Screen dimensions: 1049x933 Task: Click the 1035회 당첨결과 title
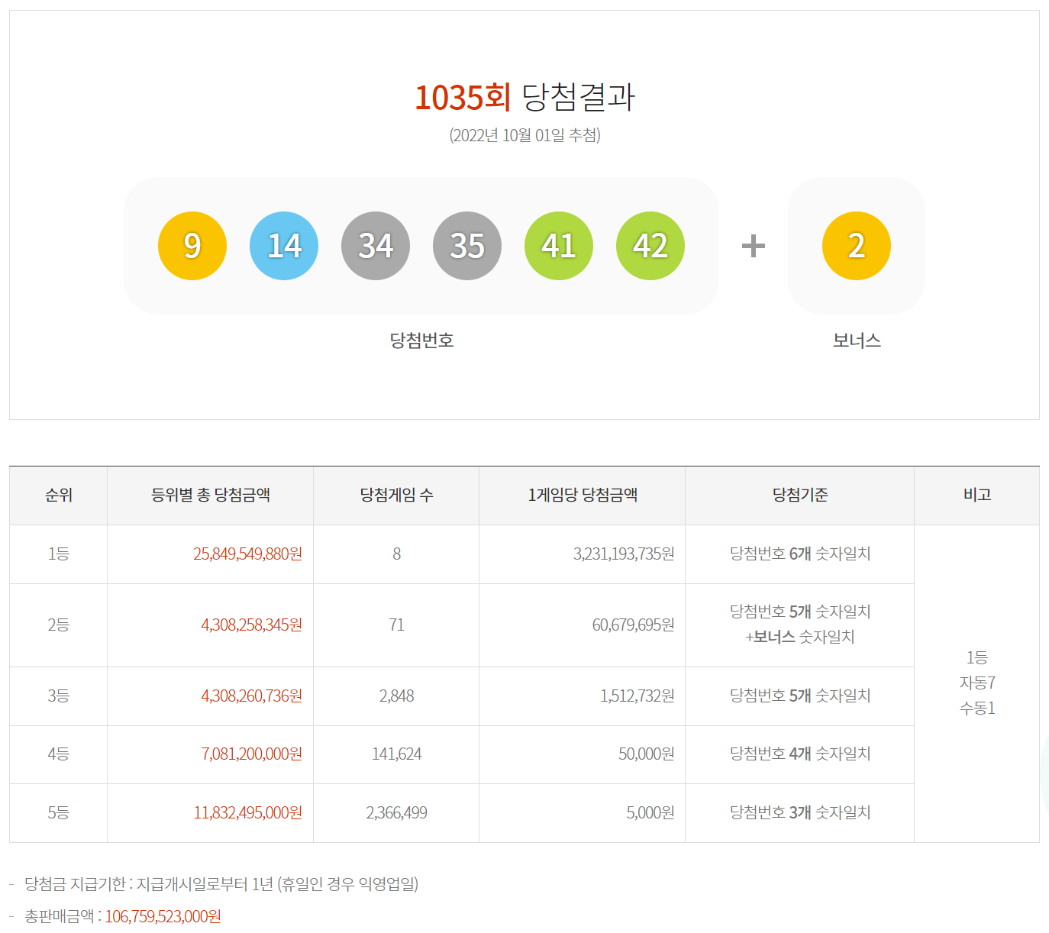pos(524,97)
